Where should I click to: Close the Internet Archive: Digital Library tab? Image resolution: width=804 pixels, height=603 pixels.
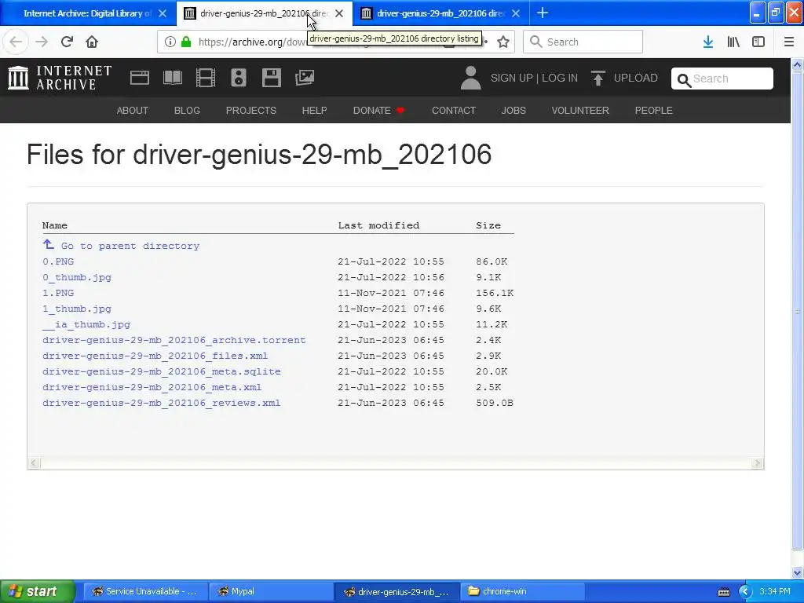click(x=163, y=14)
